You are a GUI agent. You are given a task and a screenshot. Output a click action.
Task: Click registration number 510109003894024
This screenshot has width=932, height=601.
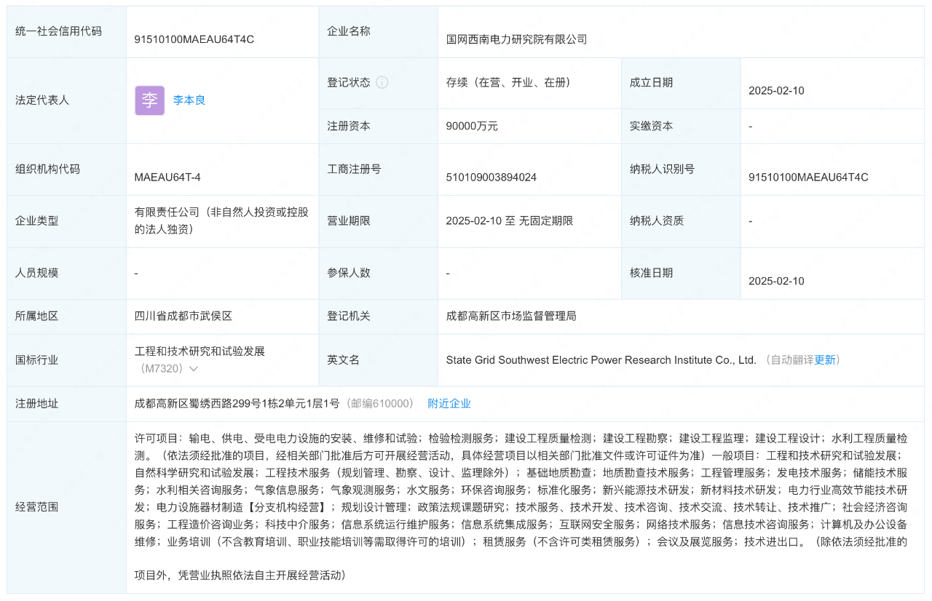(491, 177)
